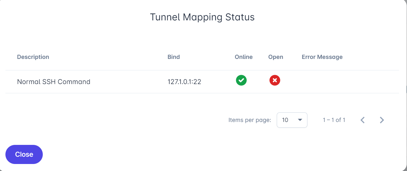Click the "Items per page:" label
Viewport: 407px width, 171px height.
tap(250, 120)
